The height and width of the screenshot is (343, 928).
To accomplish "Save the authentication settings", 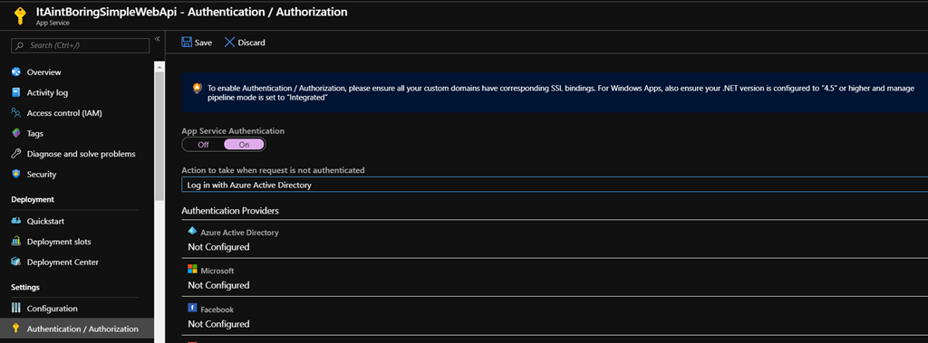I will pos(197,42).
